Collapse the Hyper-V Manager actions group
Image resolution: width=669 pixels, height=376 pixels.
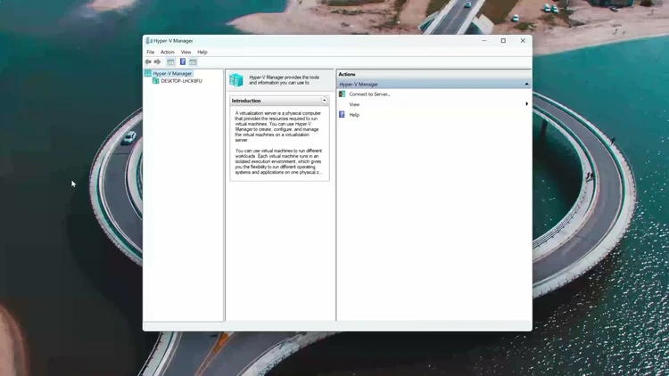click(526, 84)
